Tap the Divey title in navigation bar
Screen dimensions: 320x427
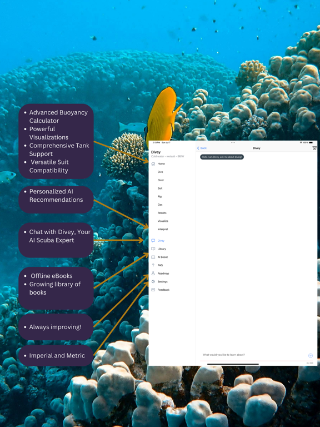coord(257,148)
